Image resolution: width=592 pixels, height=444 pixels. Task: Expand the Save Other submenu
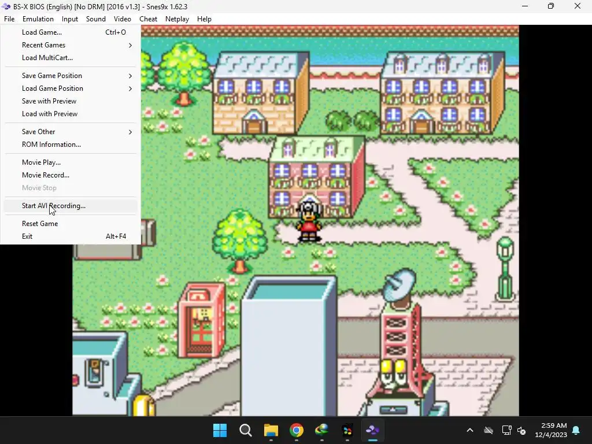coord(71,132)
